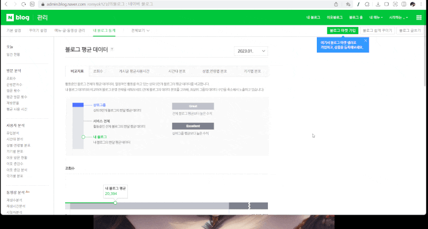
Task: Click the share icon in the address bar
Action: 336,4
